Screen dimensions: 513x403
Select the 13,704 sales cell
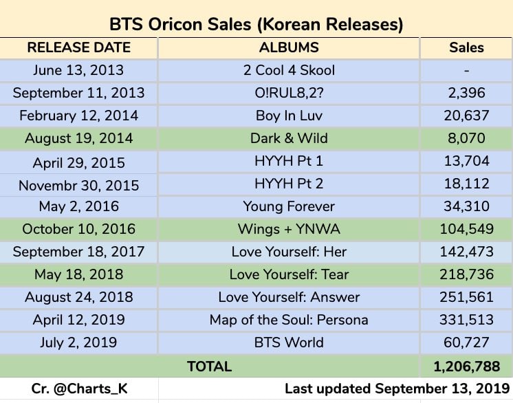(466, 162)
